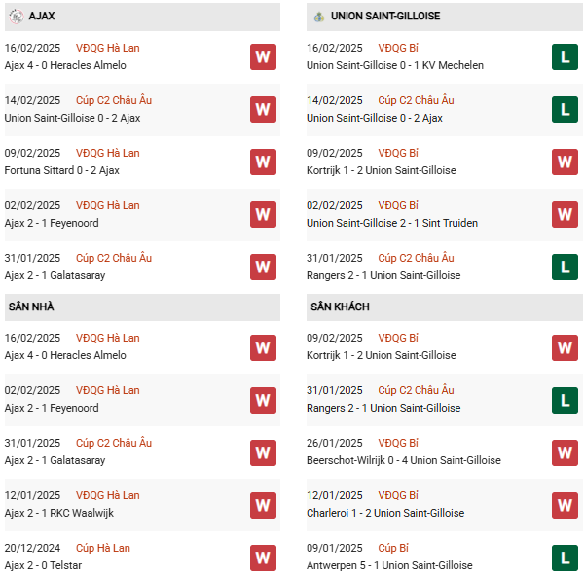Open Union Saint-Gilloise 2-1 Sint Truiden match

point(392,223)
